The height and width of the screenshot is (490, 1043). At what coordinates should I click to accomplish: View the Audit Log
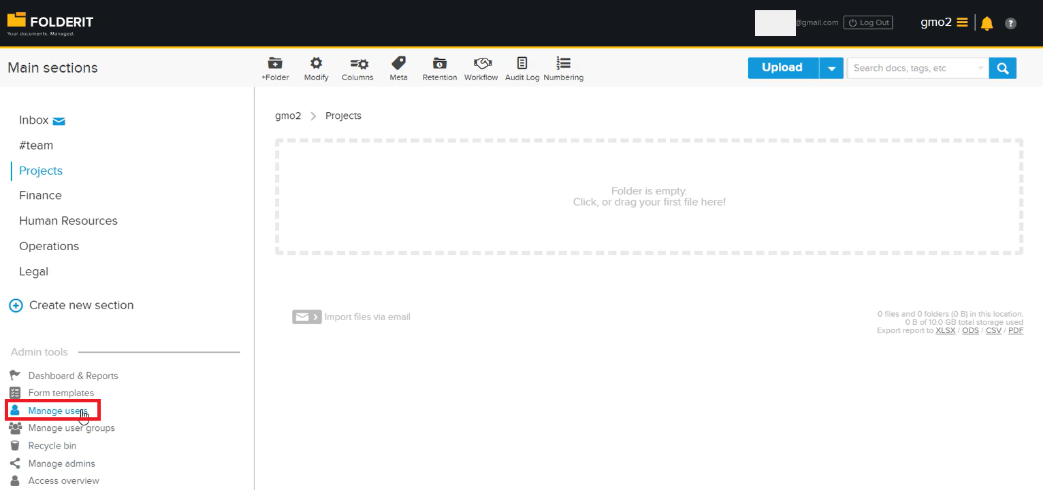(522, 69)
